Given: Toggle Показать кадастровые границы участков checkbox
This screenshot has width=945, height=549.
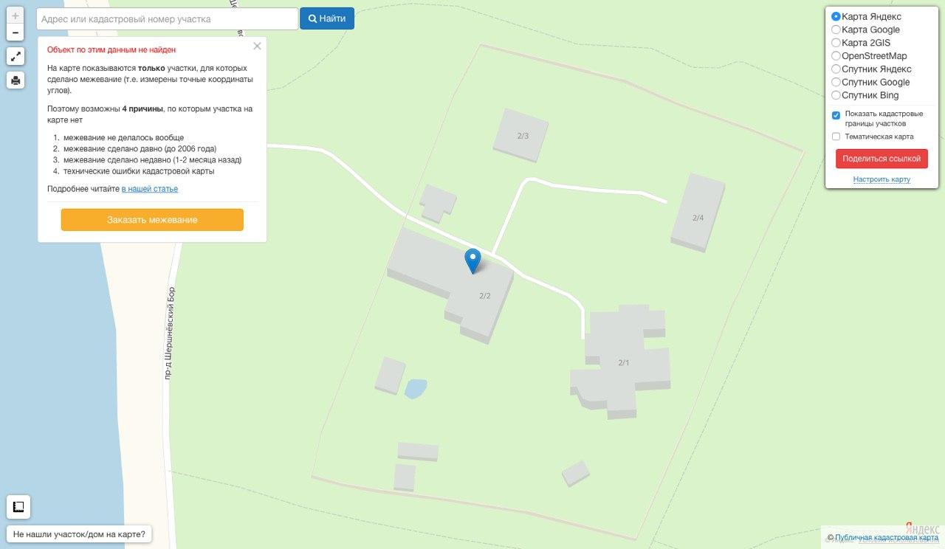Looking at the screenshot, I should pos(836,115).
